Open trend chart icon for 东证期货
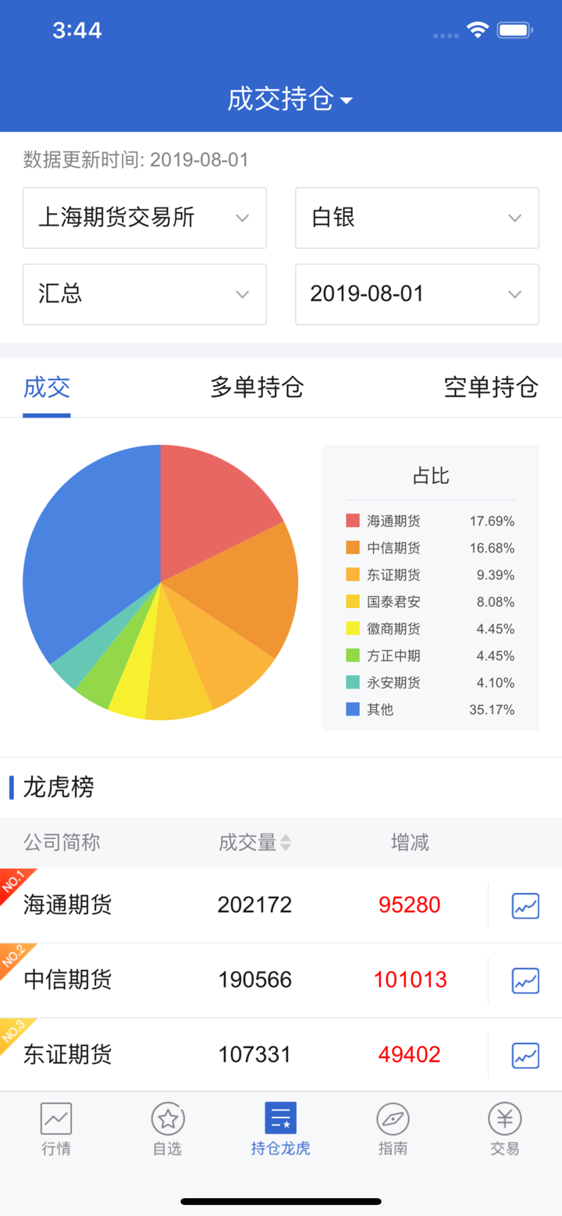Screen dimensions: 562x1216 pos(525,1055)
